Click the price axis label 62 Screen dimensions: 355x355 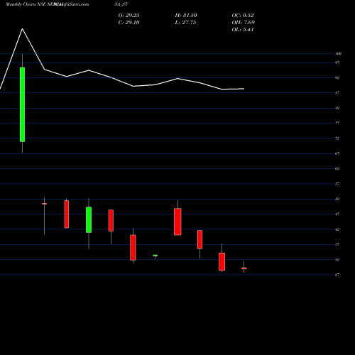[337, 169]
